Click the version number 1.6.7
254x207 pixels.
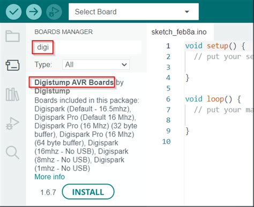coord(48,193)
